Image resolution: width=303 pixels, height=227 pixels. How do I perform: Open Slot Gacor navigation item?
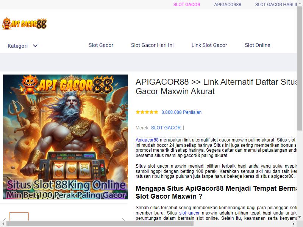[101, 45]
